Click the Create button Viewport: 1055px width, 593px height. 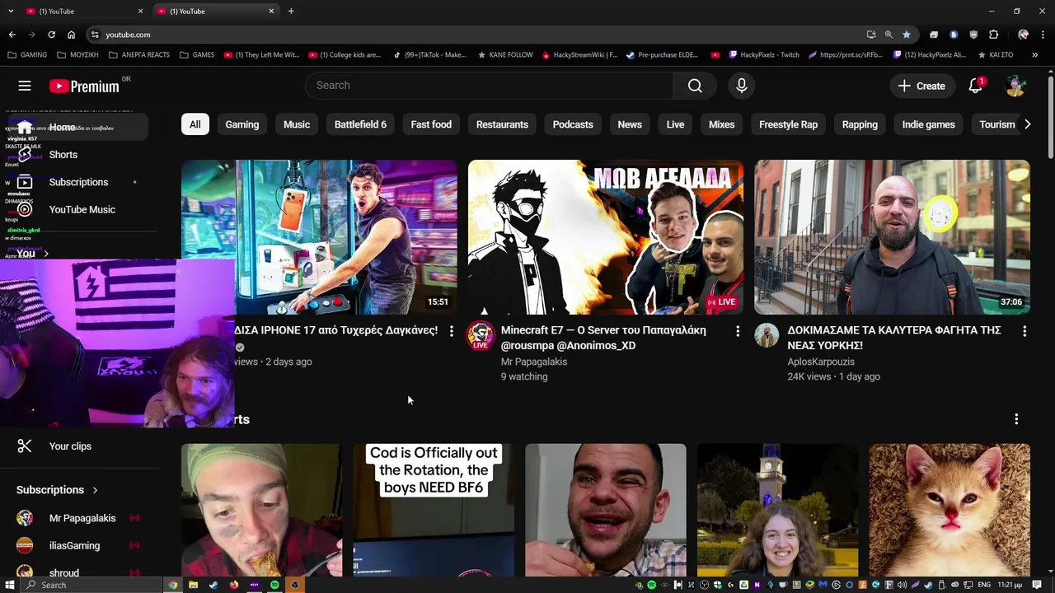point(921,86)
